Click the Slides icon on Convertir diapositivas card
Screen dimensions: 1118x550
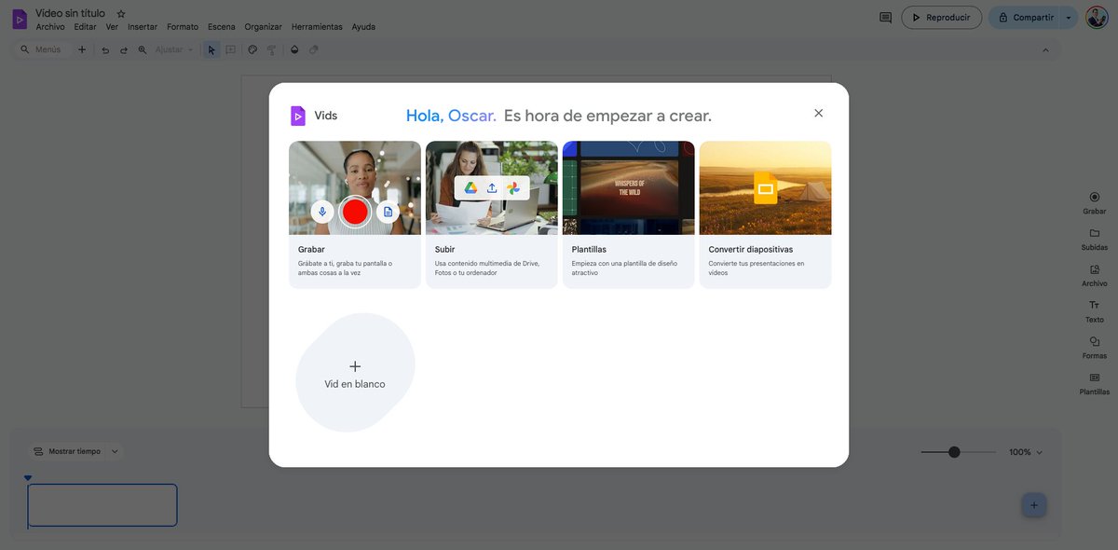[x=766, y=188]
